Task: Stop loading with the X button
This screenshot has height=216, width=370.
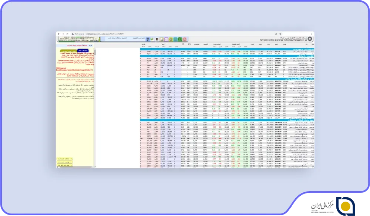Action: (x=67, y=34)
